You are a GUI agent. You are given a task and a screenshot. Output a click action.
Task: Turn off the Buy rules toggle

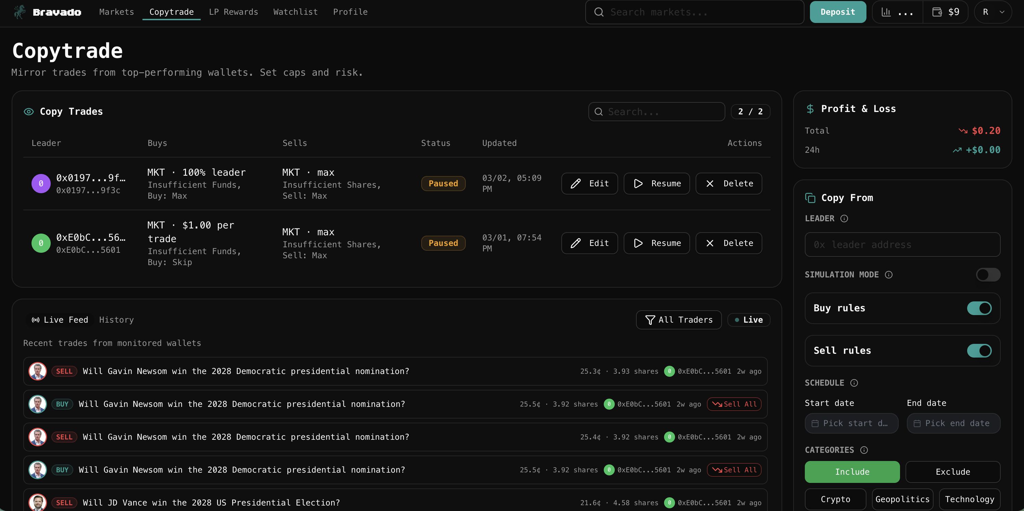[979, 308]
